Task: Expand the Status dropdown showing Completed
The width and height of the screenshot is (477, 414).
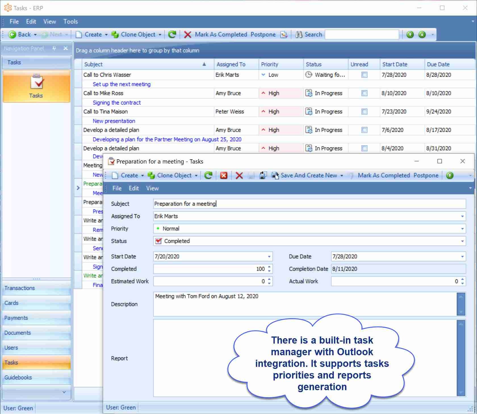Action: [x=462, y=241]
